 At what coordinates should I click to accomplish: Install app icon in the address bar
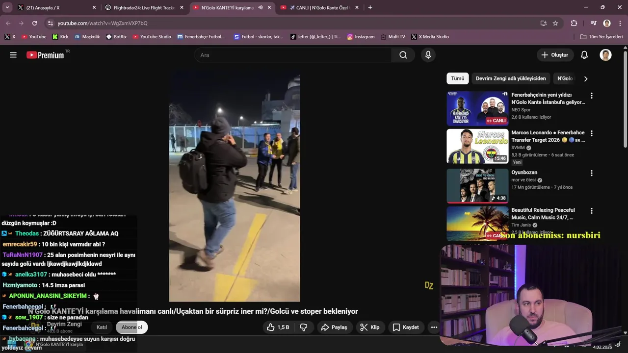pos(543,23)
